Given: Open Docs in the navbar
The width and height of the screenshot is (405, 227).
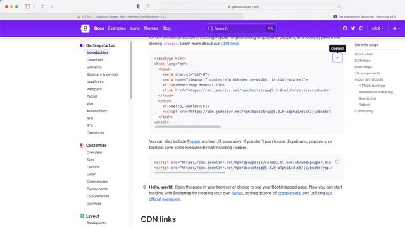Looking at the screenshot, I should click(99, 28).
